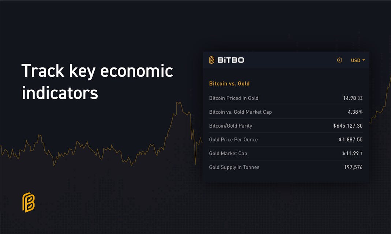391x234 pixels.
Task: Select the BiTBO wordmark text
Action: tap(231, 60)
